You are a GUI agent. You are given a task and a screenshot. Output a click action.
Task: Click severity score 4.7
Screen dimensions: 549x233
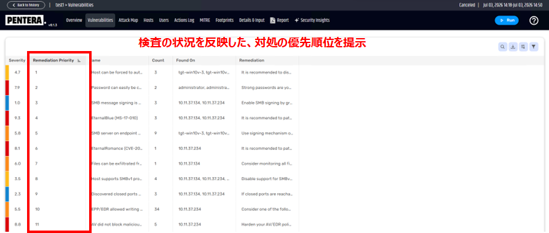click(x=17, y=72)
